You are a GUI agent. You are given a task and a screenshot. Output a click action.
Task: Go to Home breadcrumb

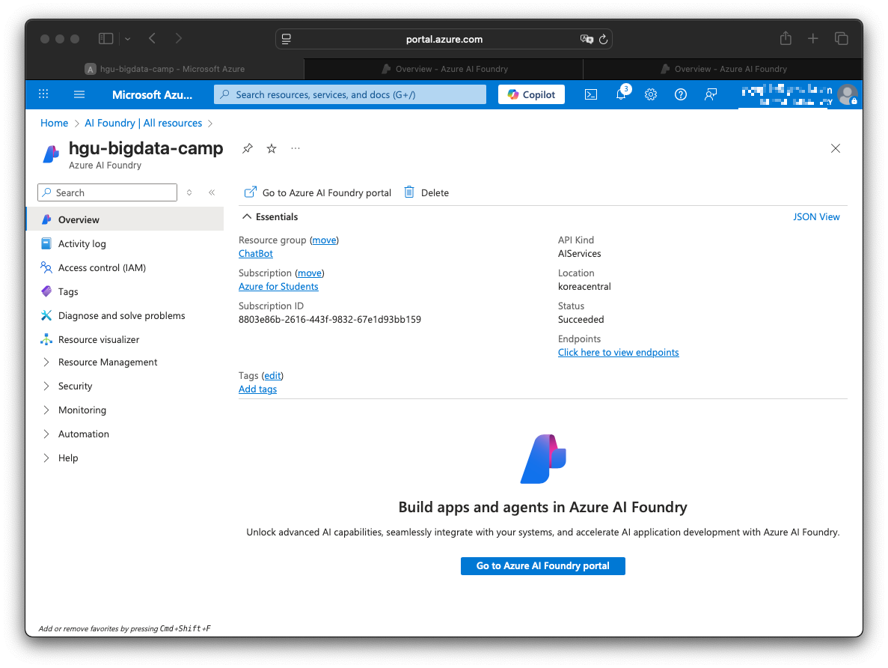pos(54,123)
